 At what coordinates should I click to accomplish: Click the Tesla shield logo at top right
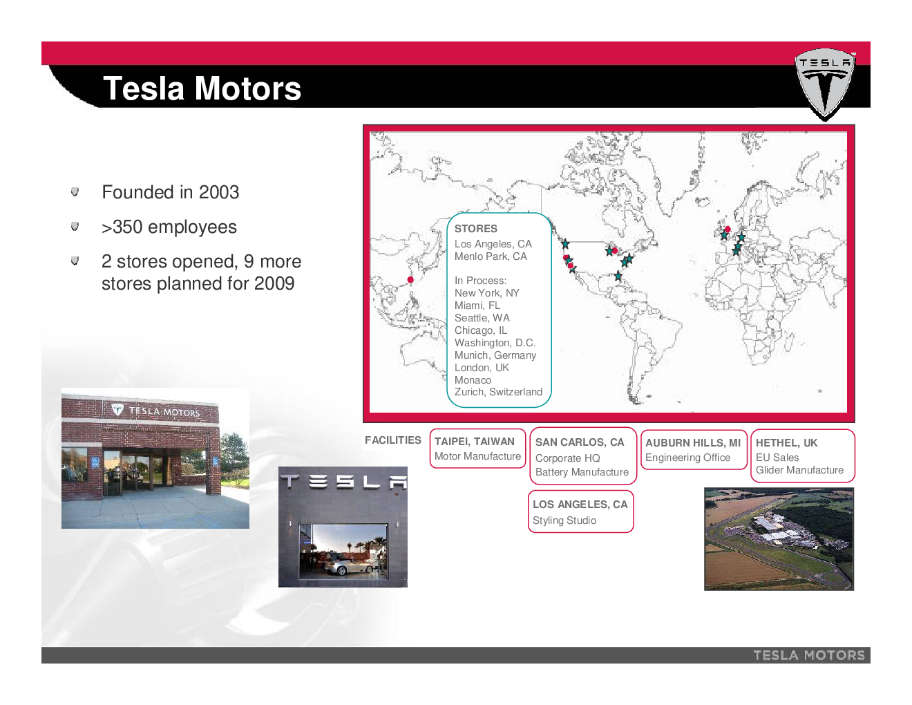pyautogui.click(x=825, y=84)
